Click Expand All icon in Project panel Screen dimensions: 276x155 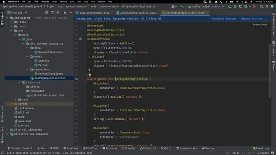point(52,12)
